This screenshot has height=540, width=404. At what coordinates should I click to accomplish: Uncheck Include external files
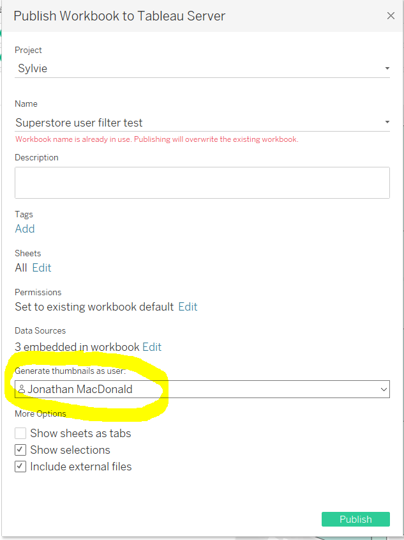tap(21, 467)
